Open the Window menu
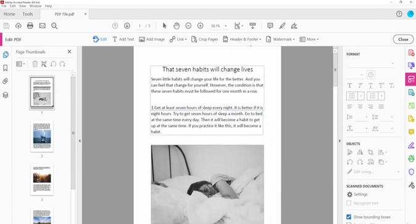Image resolution: width=416 pixels, height=224 pixels. (36, 6)
